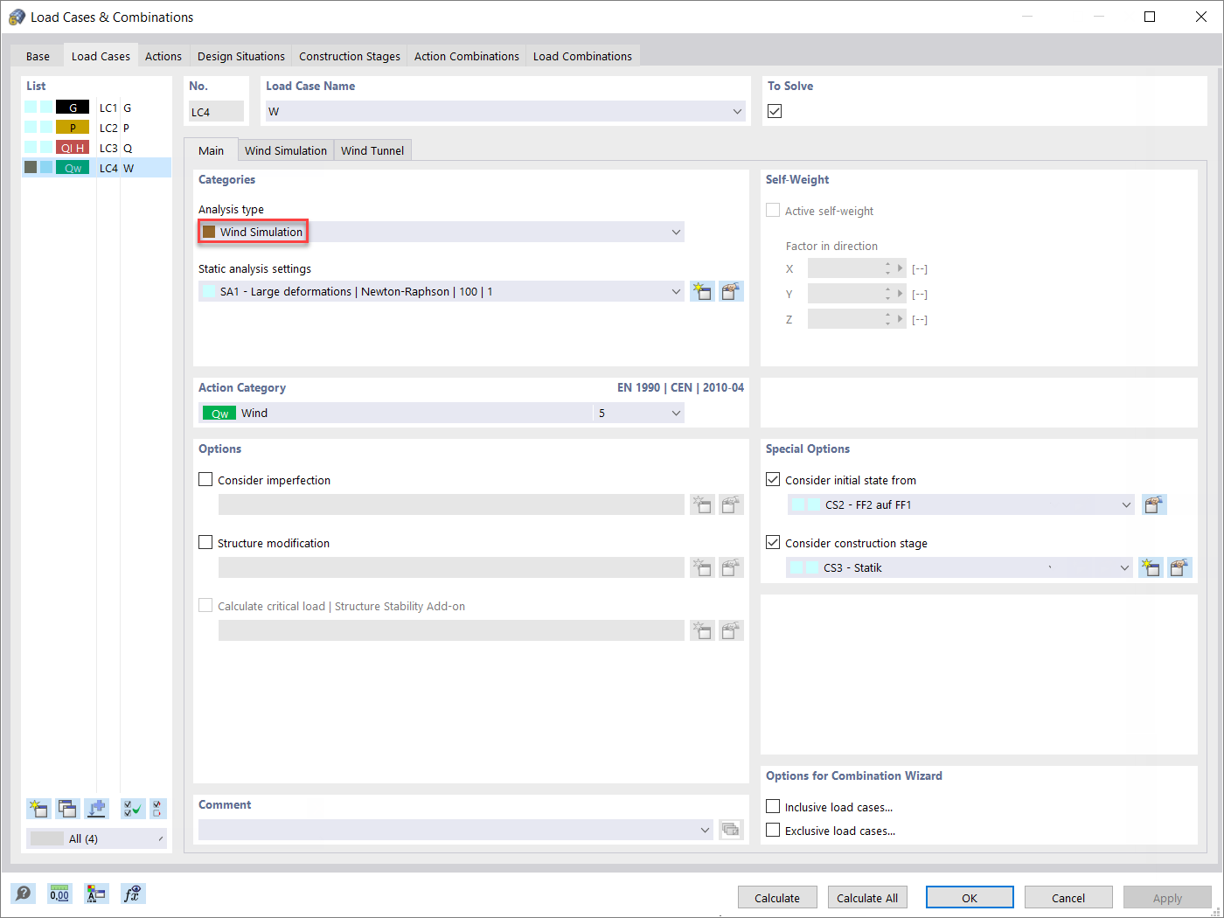Edit the static analysis settings SA1

pos(731,291)
